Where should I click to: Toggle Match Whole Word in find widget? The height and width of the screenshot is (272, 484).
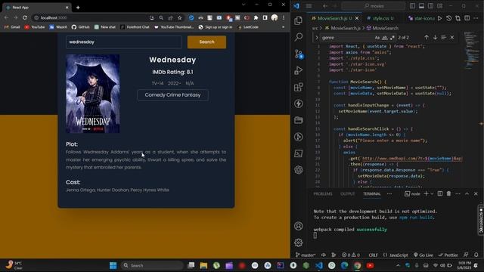tap(385, 38)
